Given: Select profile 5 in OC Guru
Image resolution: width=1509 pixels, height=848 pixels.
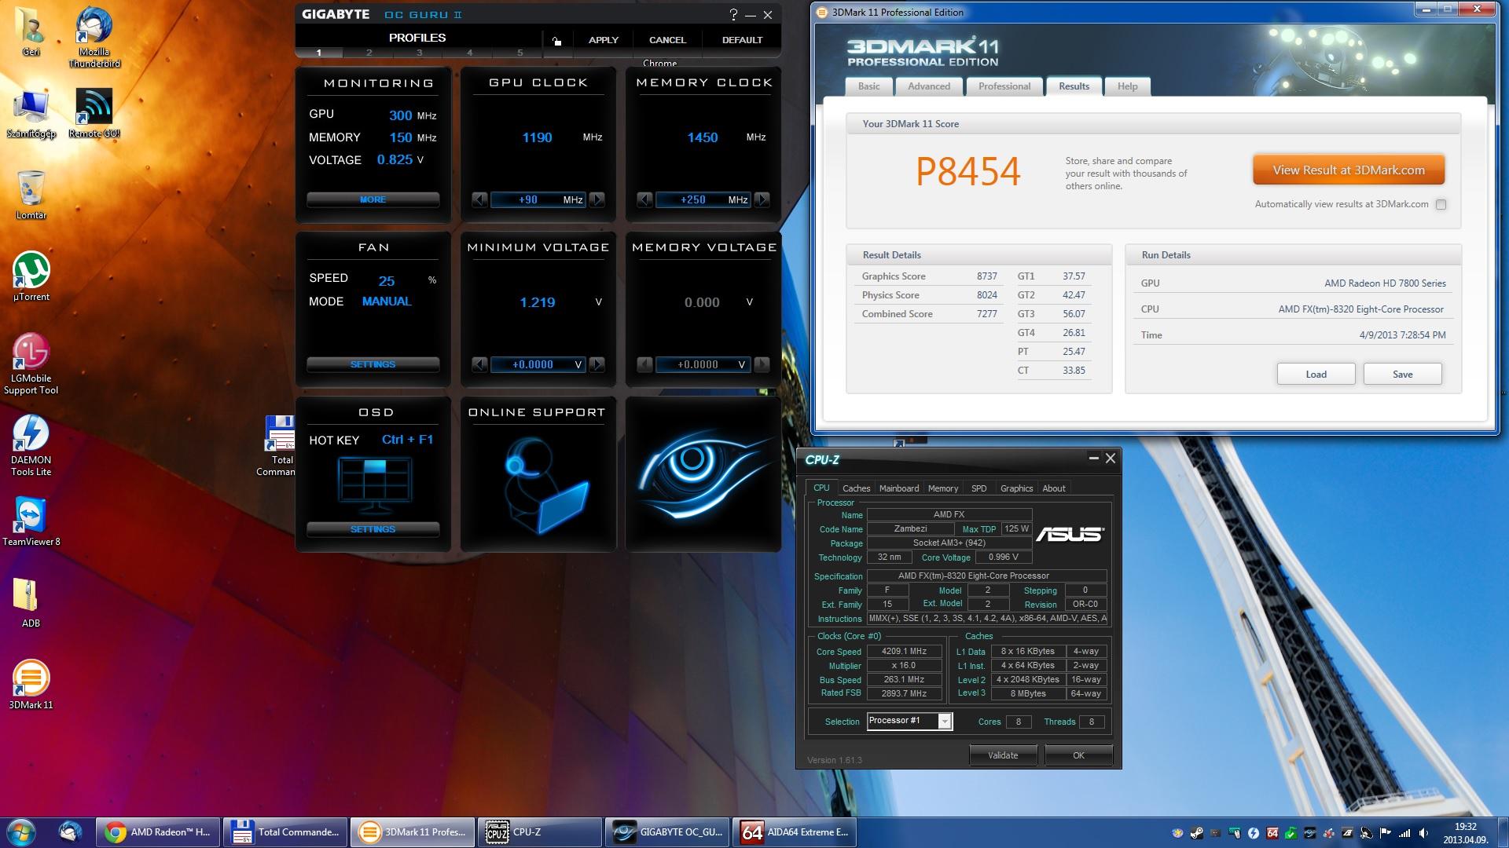Looking at the screenshot, I should coord(520,53).
